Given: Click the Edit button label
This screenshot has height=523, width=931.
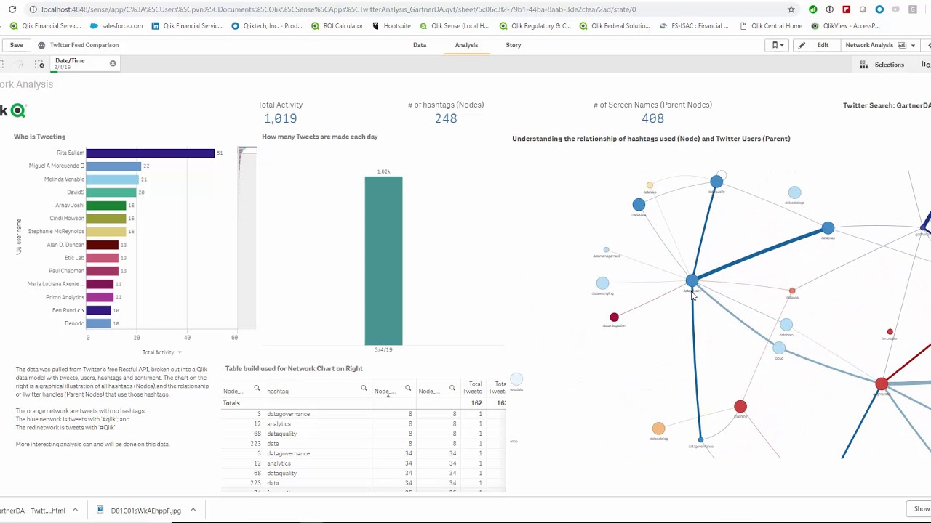Looking at the screenshot, I should [823, 45].
